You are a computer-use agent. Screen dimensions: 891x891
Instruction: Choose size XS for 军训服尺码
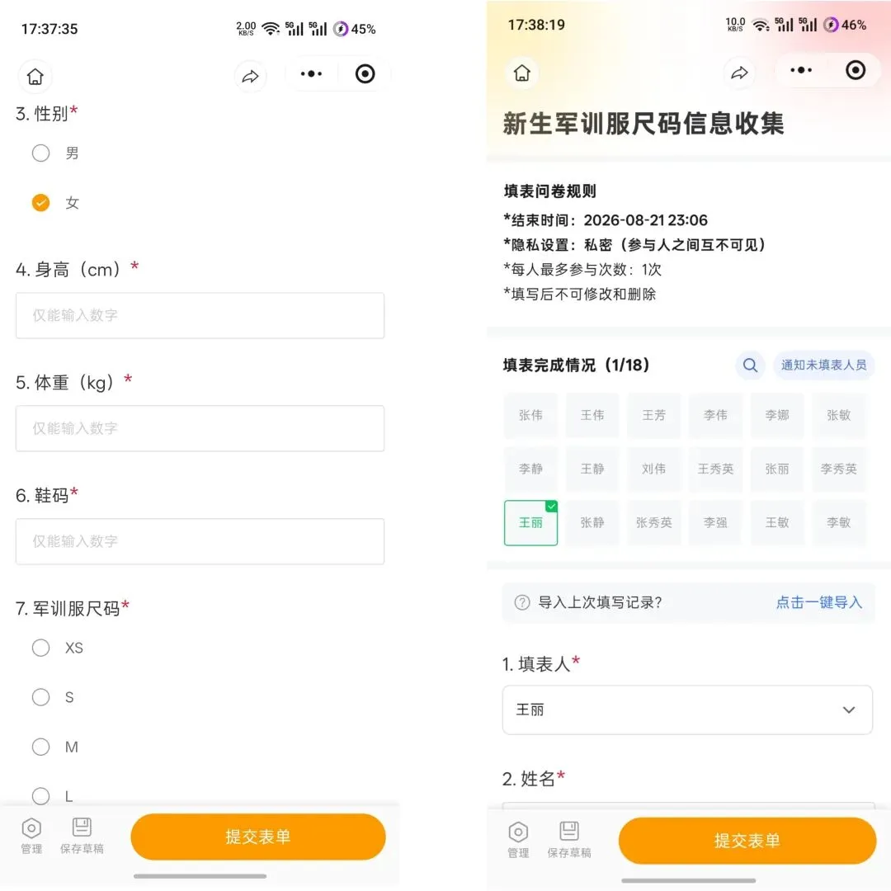[41, 648]
